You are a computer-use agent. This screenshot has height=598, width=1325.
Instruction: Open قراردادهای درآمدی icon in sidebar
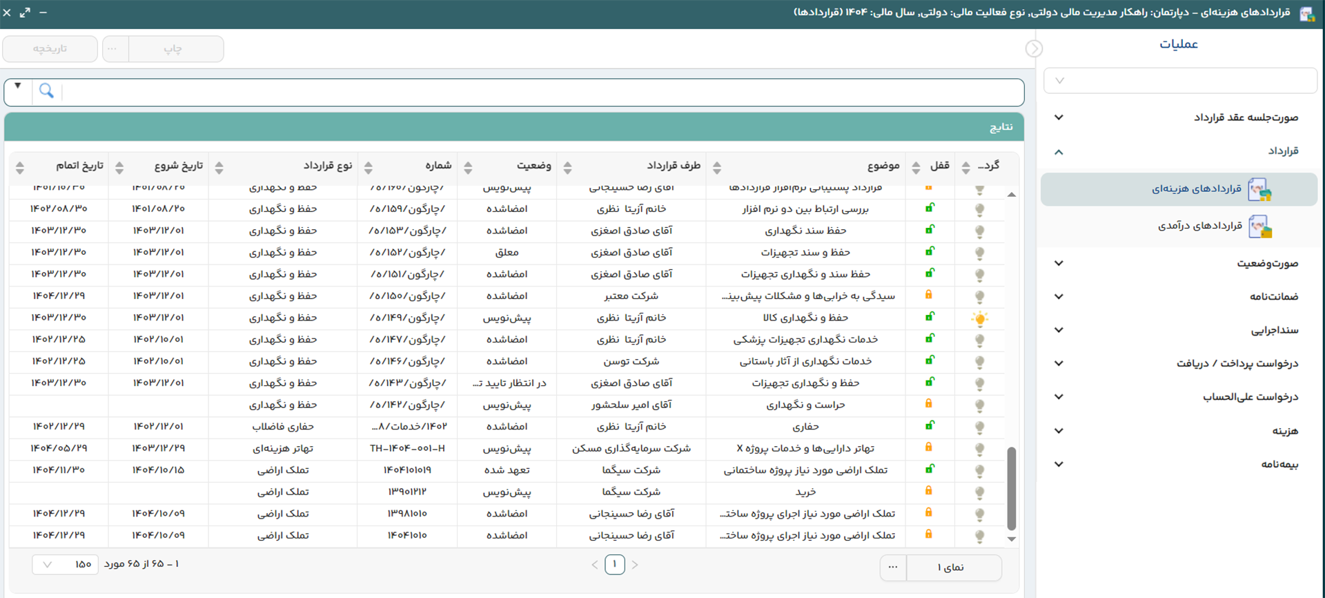point(1259,226)
